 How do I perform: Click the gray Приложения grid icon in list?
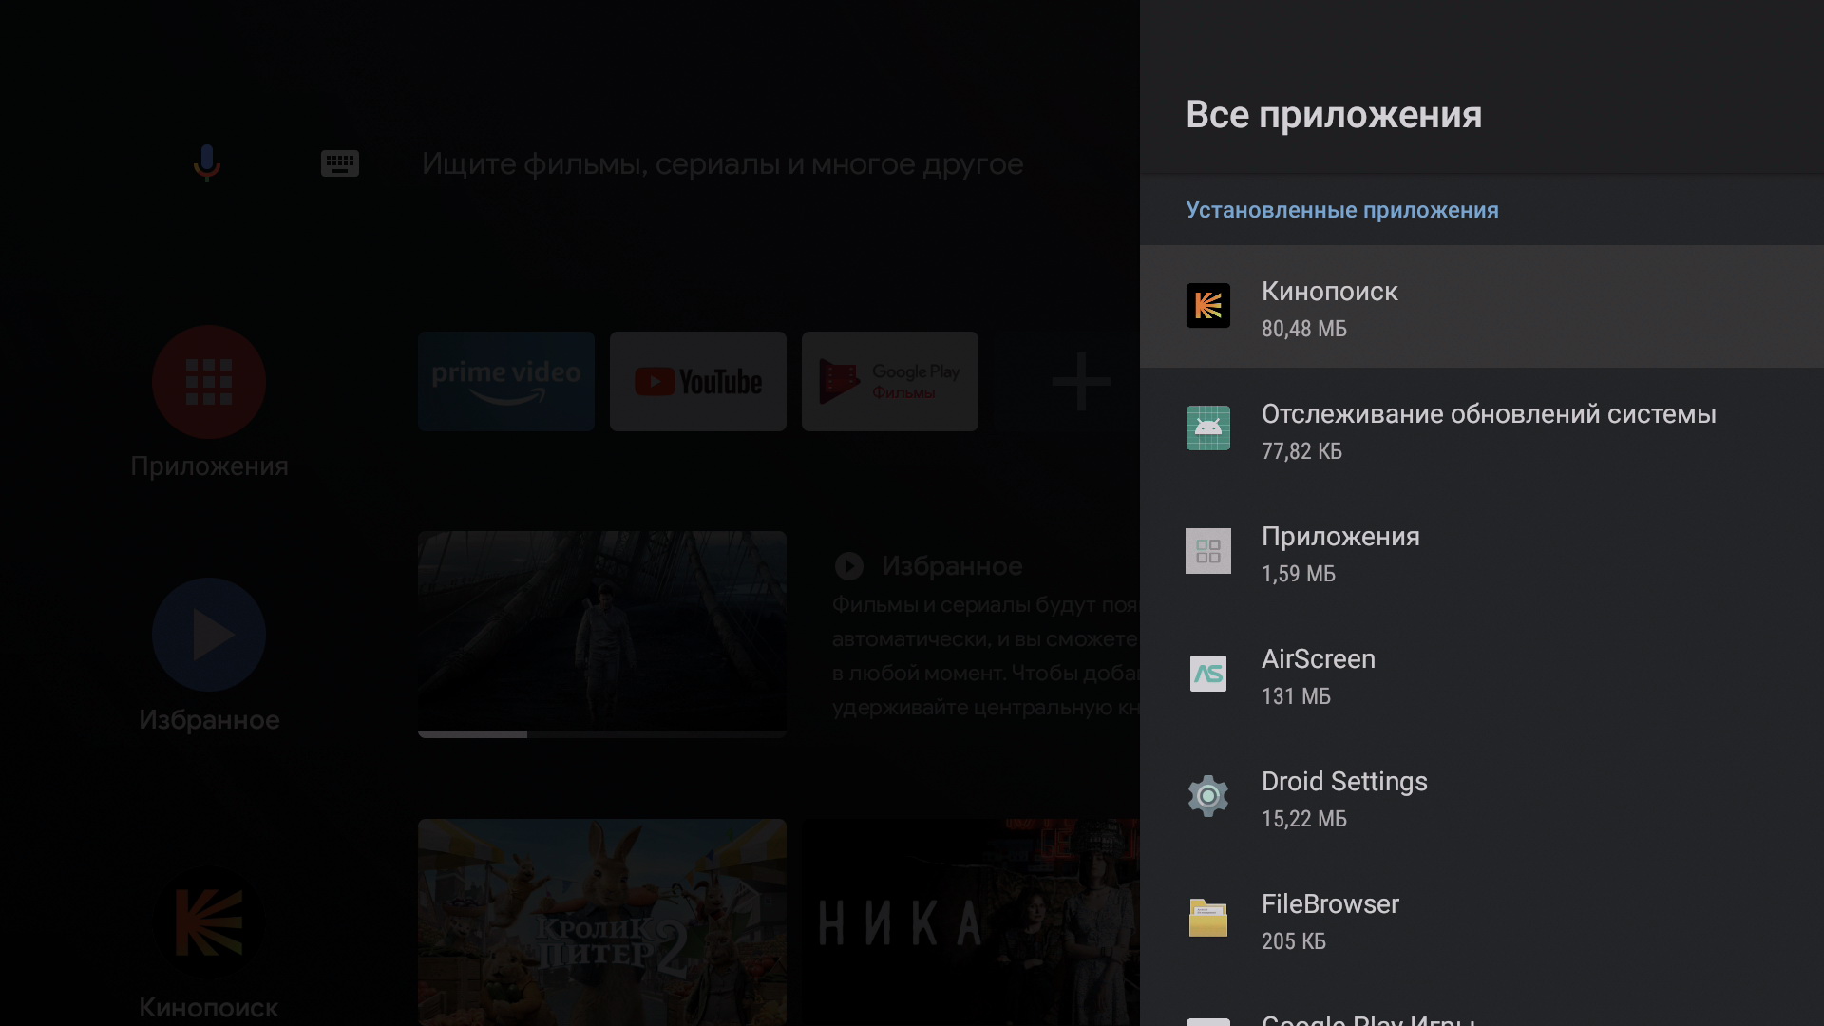click(x=1207, y=551)
